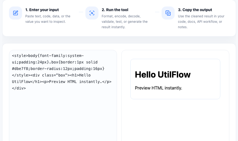238x141 pixels.
Task: Click the scan search icon for step 2
Action: (x=92, y=13)
